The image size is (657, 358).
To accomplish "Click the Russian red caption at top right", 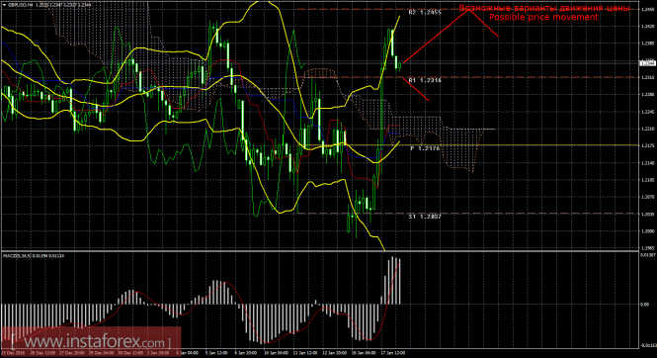I will tap(543, 8).
